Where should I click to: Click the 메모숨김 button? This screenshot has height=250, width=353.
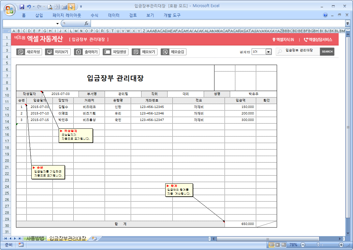point(173,52)
